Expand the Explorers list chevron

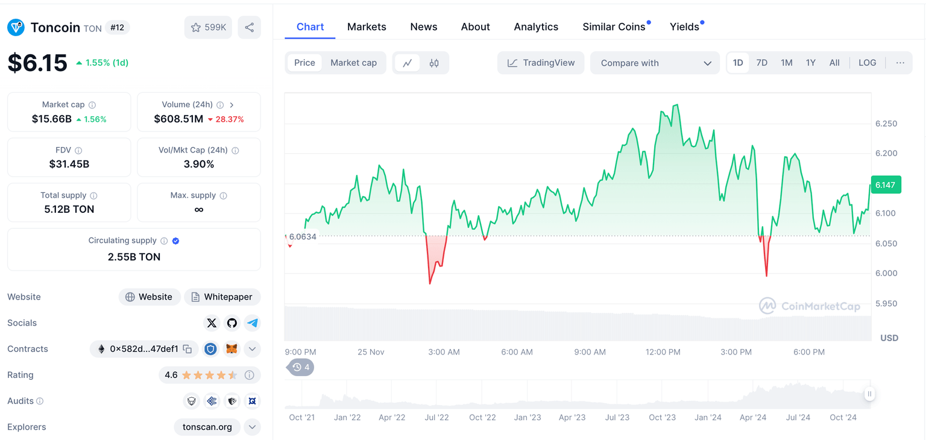pos(253,427)
